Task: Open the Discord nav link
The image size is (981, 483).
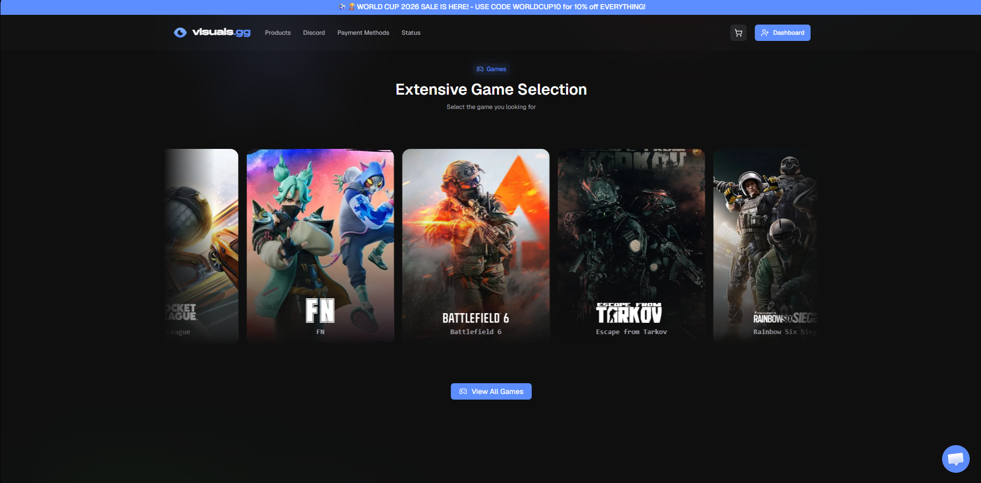Action: coord(314,33)
